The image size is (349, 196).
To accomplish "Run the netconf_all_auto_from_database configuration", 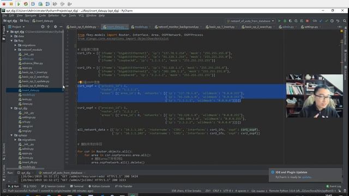I will coord(279,21).
